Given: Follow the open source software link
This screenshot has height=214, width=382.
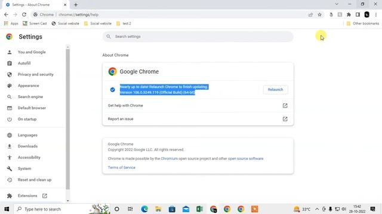Looking at the screenshot, I should coord(245,159).
